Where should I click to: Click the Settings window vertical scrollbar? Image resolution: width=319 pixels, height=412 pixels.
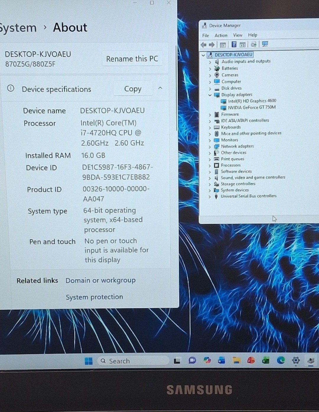pyautogui.click(x=177, y=89)
